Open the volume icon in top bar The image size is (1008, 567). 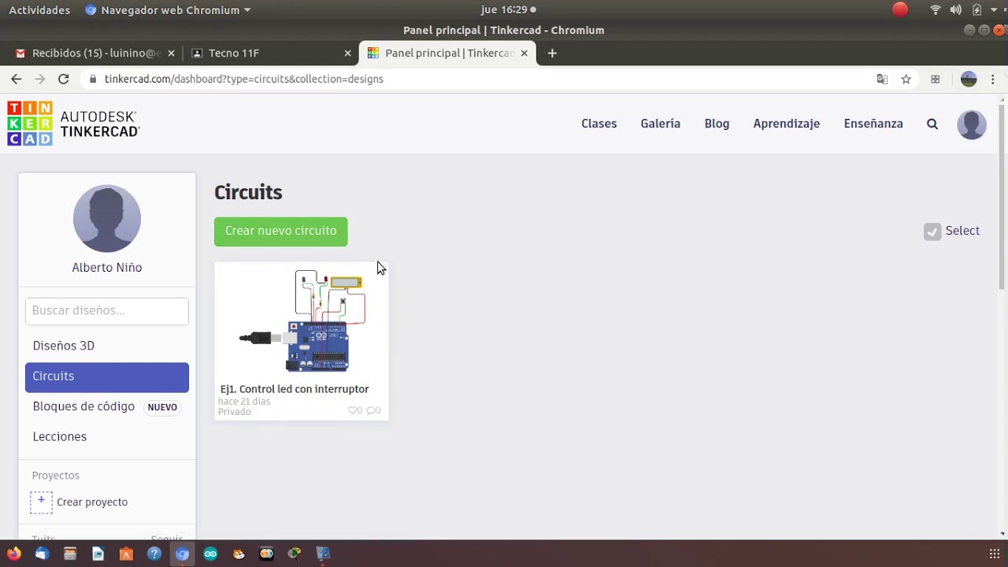pyautogui.click(x=955, y=9)
